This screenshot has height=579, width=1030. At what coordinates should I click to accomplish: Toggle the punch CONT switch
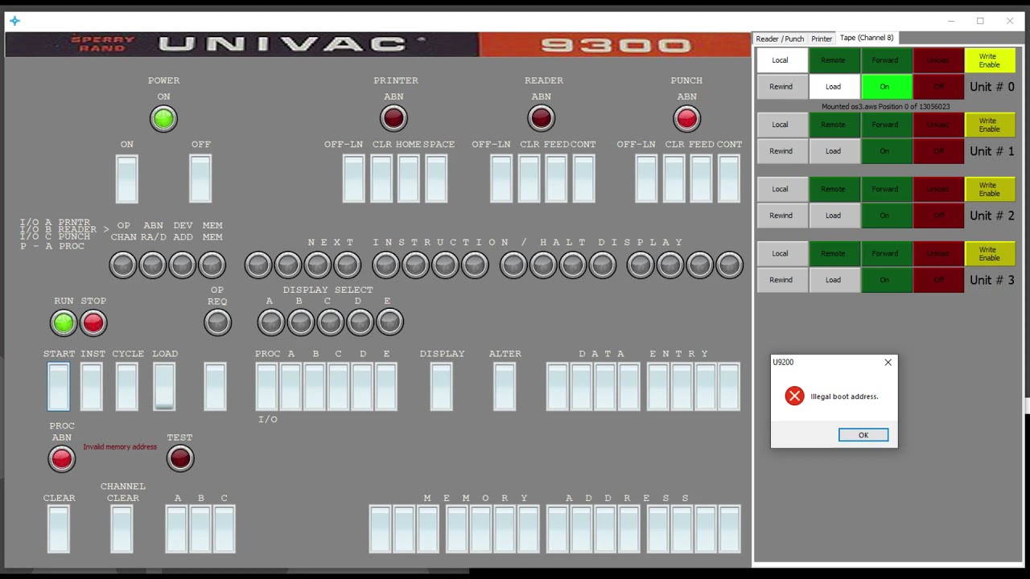[x=729, y=179]
